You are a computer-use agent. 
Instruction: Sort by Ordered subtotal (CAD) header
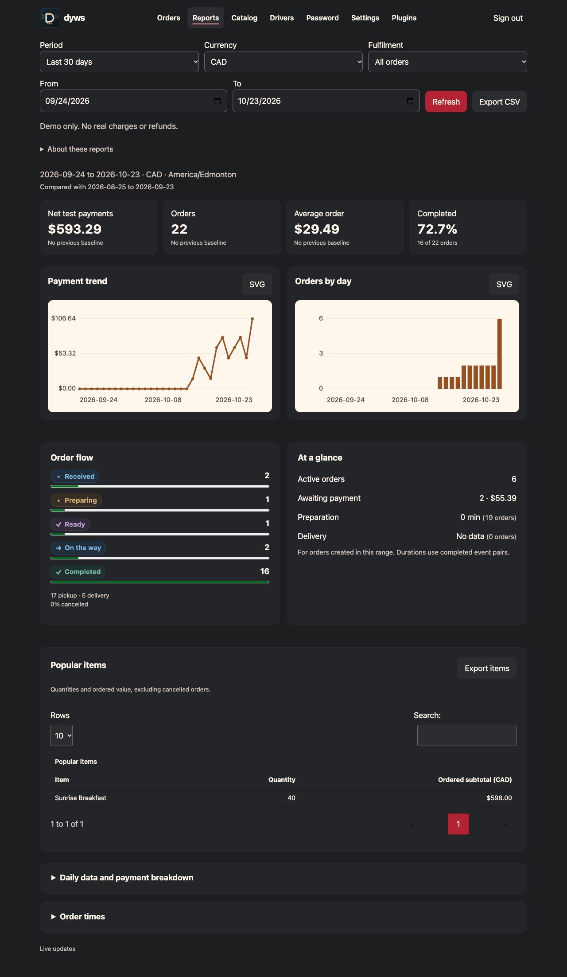tap(475, 780)
